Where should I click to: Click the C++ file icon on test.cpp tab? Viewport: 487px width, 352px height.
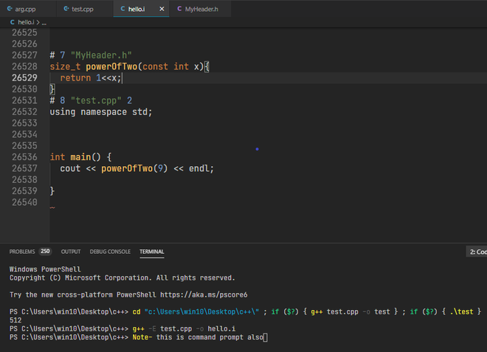(x=66, y=10)
